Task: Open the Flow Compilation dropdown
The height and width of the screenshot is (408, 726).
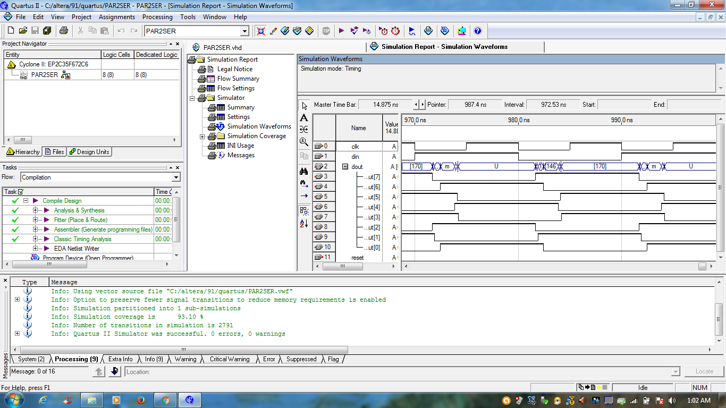Action: pyautogui.click(x=176, y=177)
